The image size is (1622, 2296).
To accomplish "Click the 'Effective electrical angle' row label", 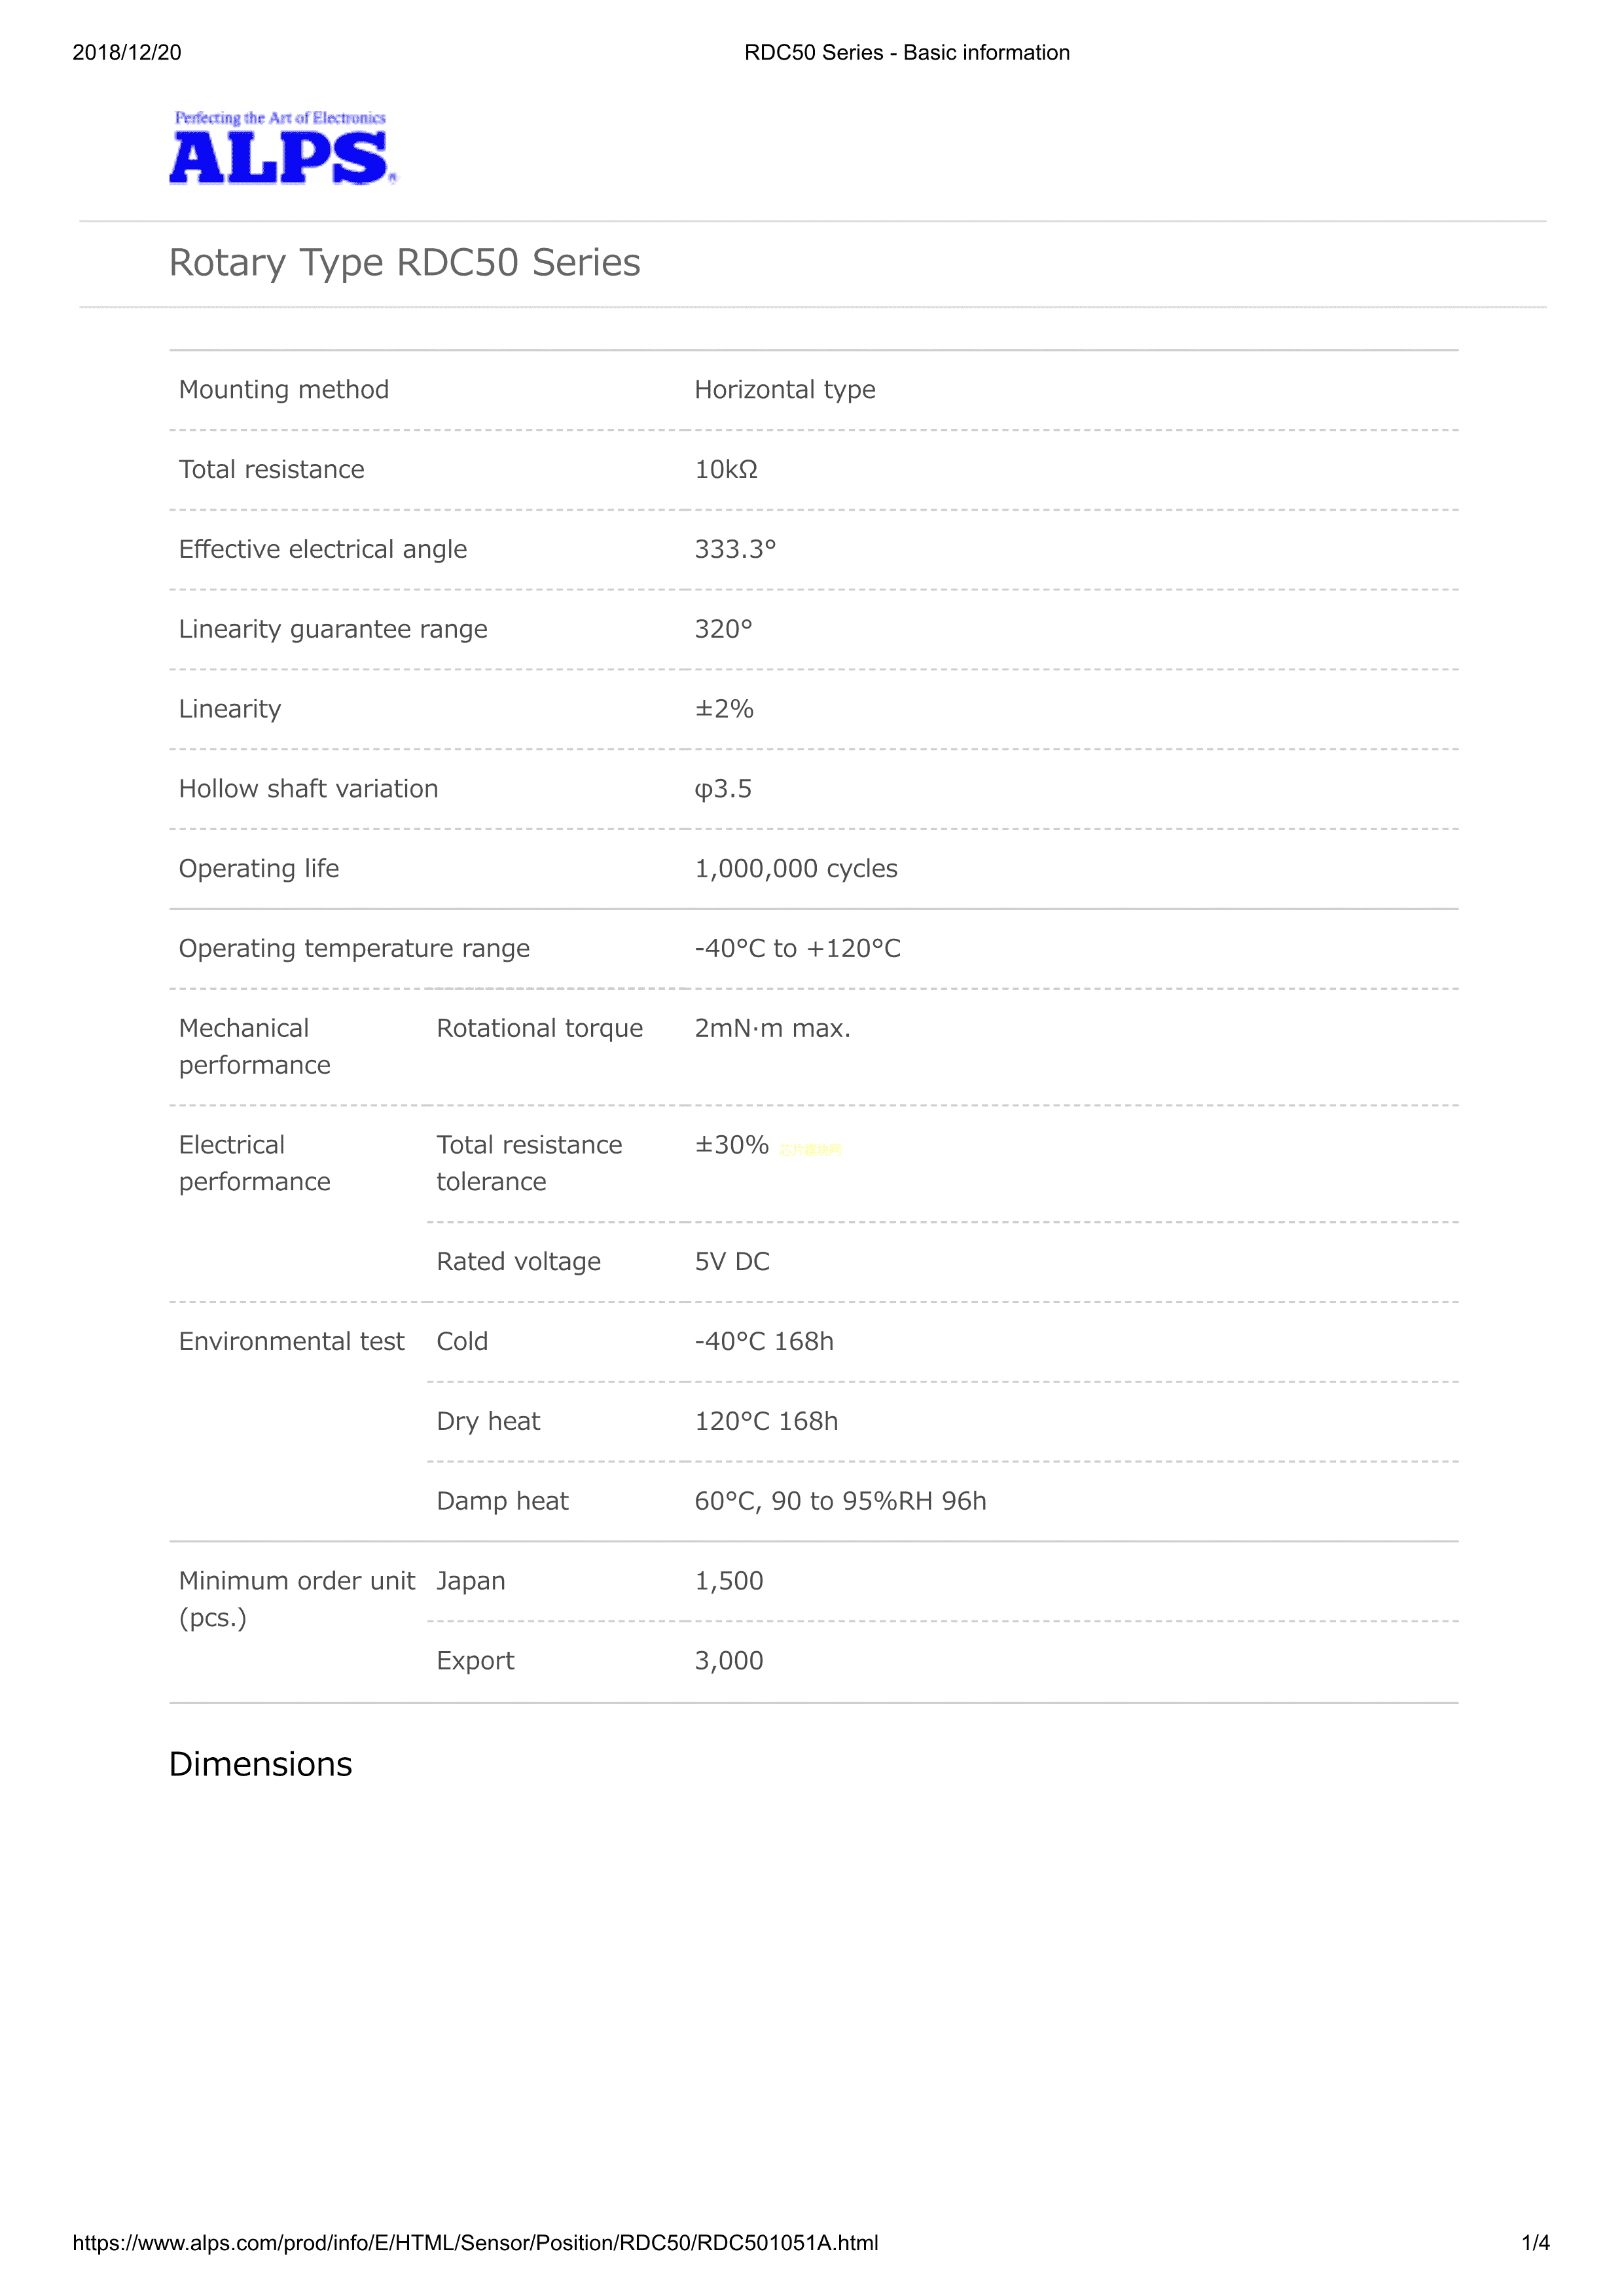I will point(322,550).
